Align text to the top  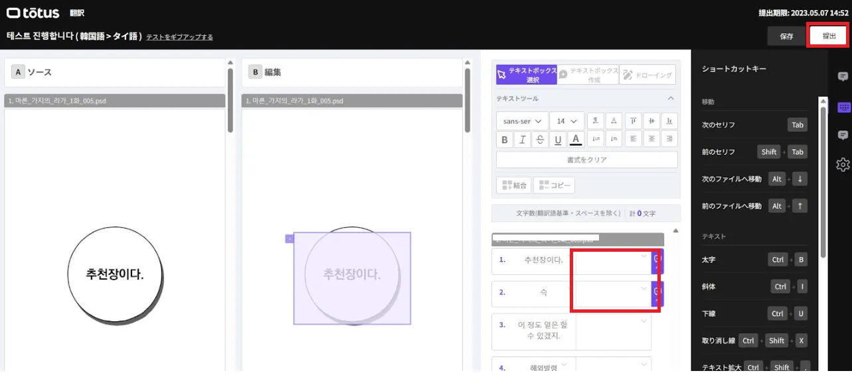634,121
